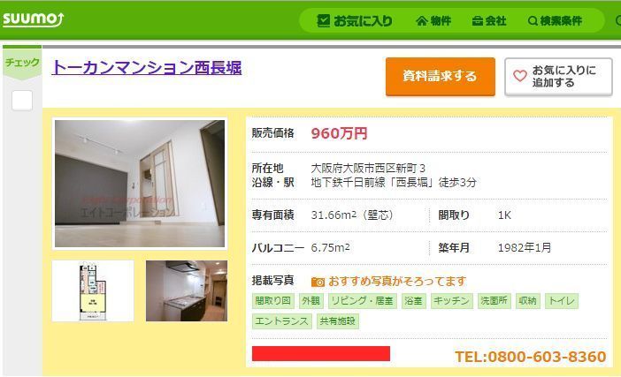Select the エントランス photo tag
This screenshot has width=621, height=377.
[x=281, y=321]
